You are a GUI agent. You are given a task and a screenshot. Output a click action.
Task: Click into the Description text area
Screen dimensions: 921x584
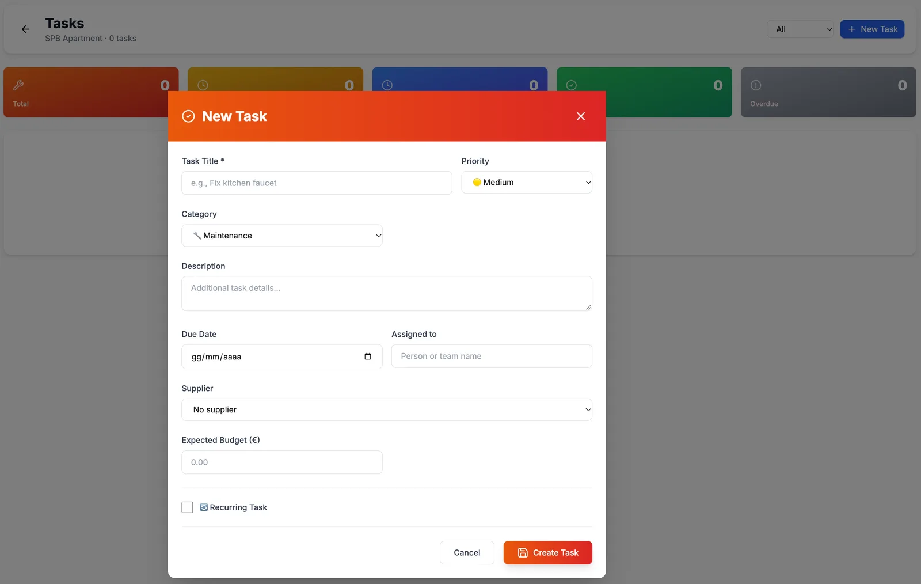pos(387,294)
